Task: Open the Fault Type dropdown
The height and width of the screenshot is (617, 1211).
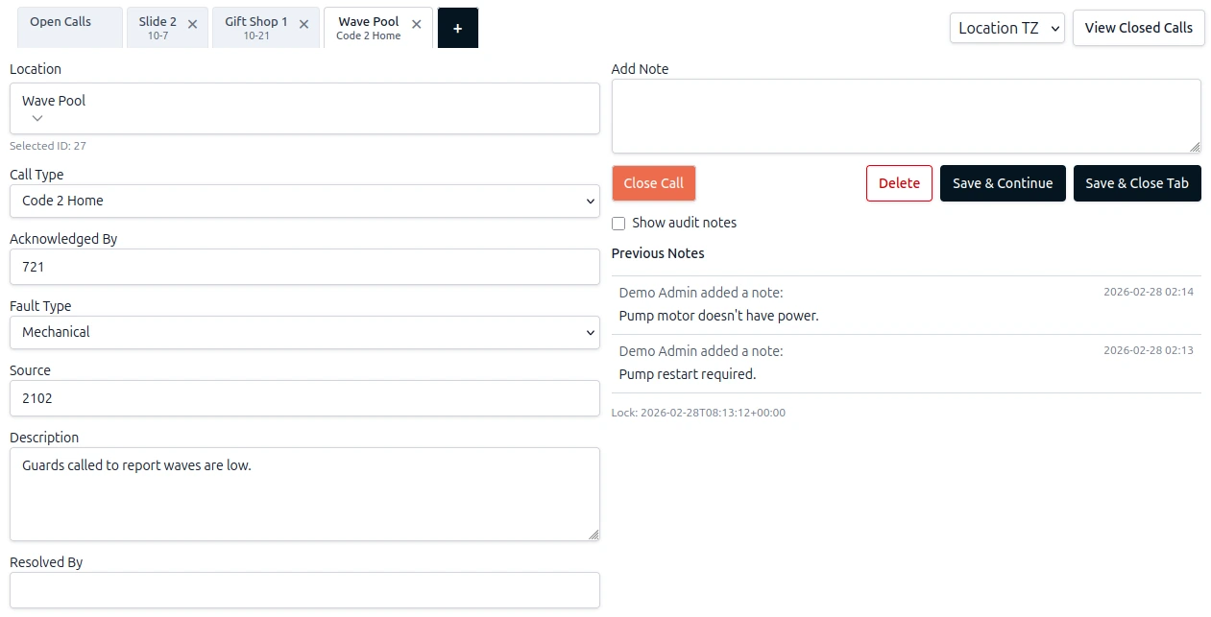Action: pyautogui.click(x=304, y=333)
